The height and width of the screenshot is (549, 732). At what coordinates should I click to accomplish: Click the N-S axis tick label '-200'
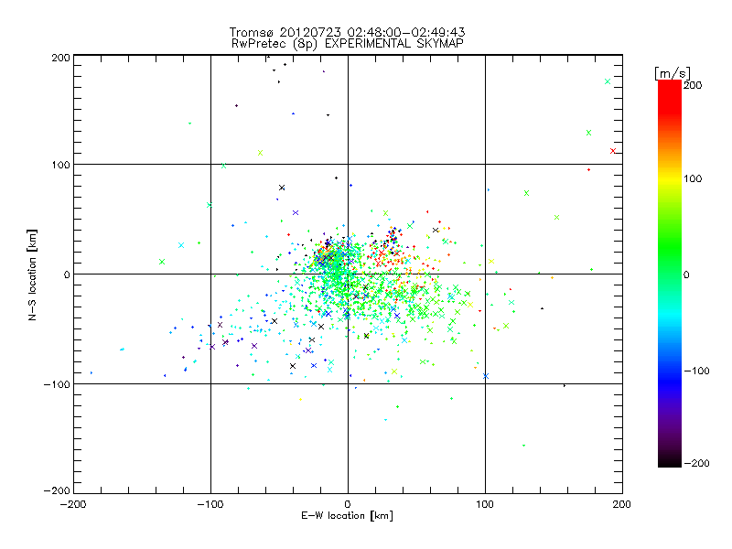[x=57, y=490]
